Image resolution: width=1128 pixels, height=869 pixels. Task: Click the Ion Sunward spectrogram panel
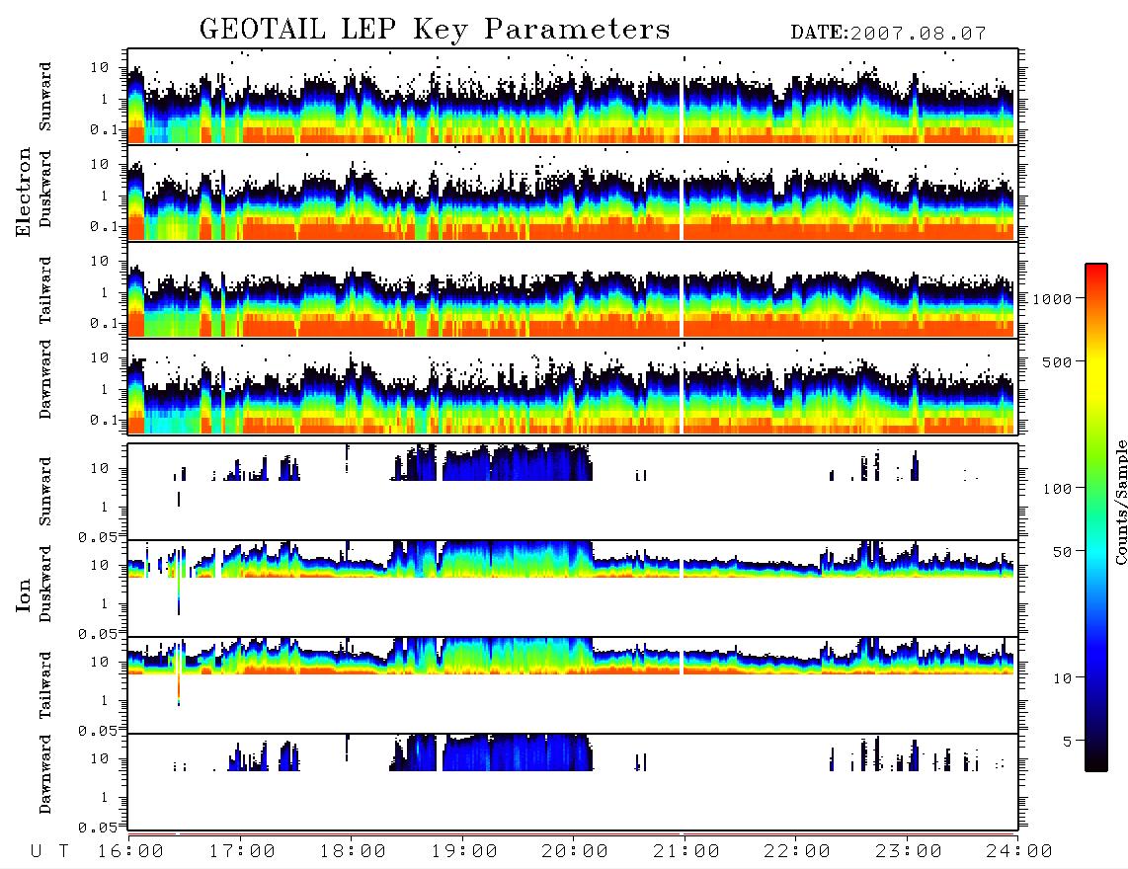(573, 492)
